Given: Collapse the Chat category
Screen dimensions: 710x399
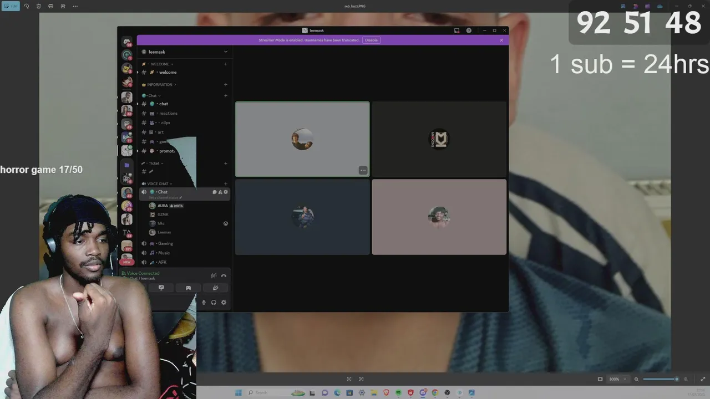Looking at the screenshot, I should pos(152,95).
